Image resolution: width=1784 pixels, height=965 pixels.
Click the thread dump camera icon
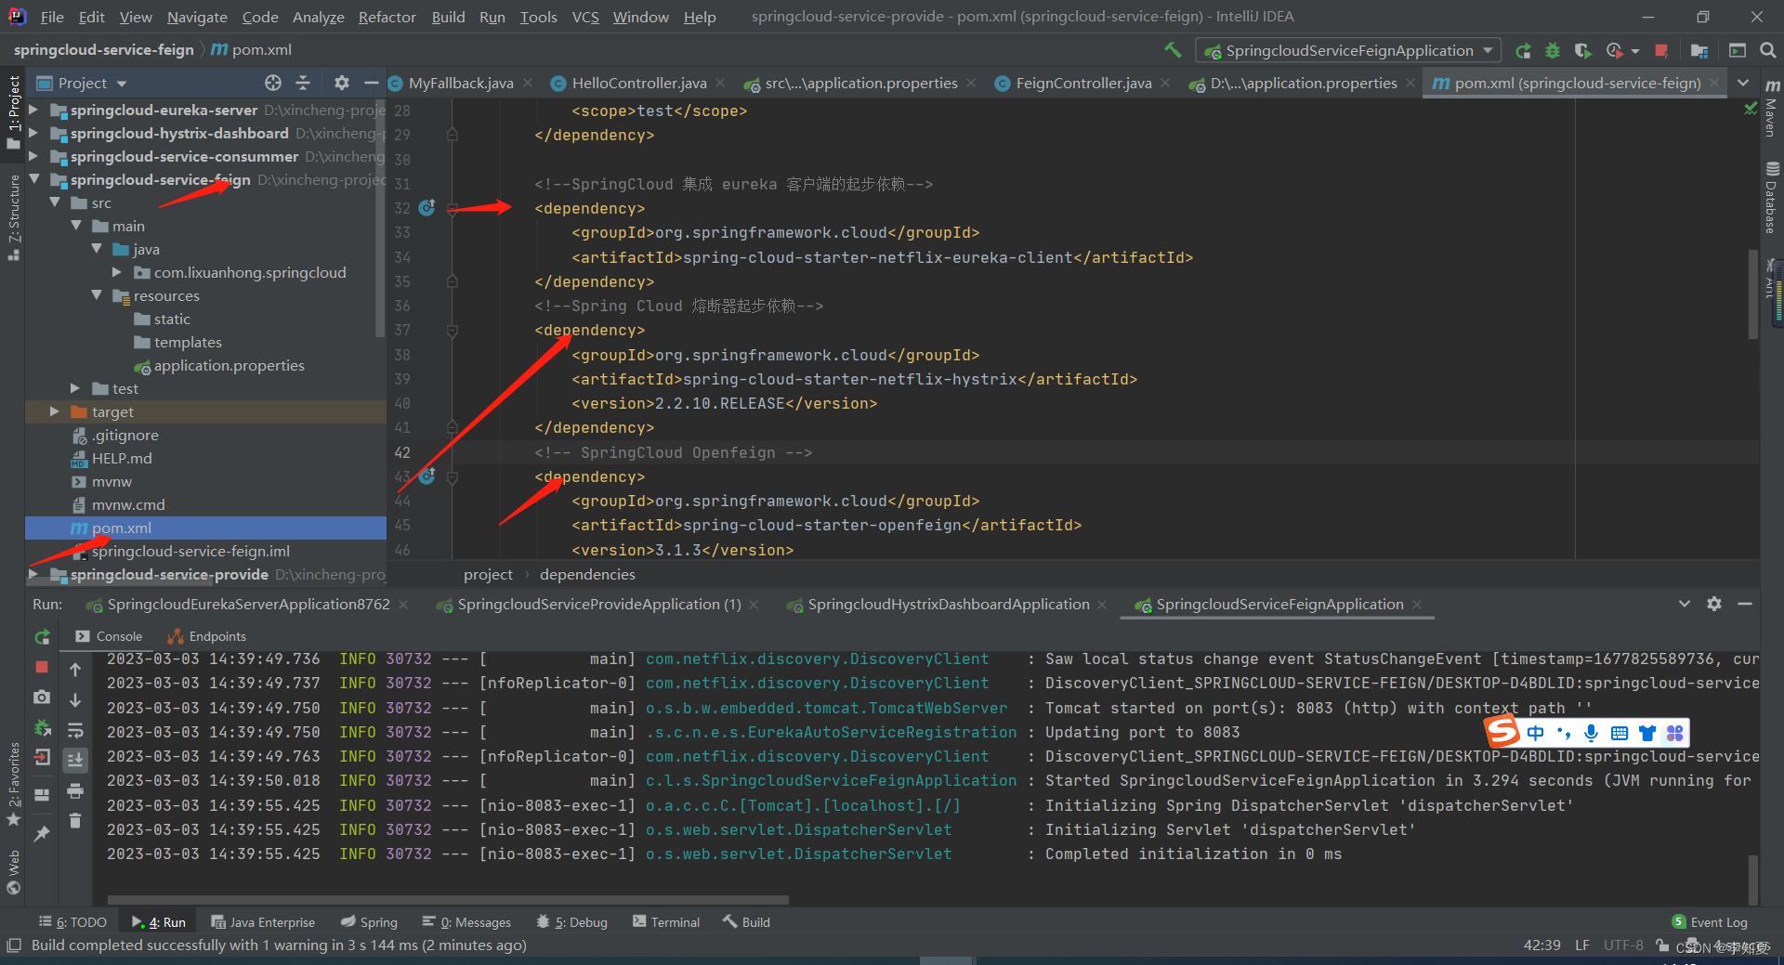coord(42,698)
